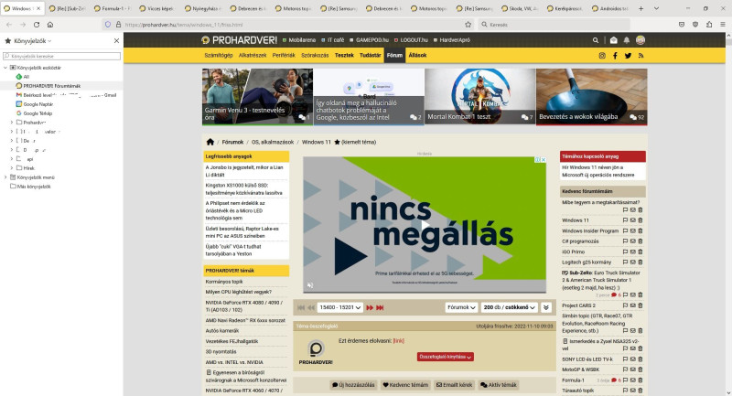Click Emailt kérek button
Image resolution: width=732 pixels, height=396 pixels.
[x=454, y=385]
